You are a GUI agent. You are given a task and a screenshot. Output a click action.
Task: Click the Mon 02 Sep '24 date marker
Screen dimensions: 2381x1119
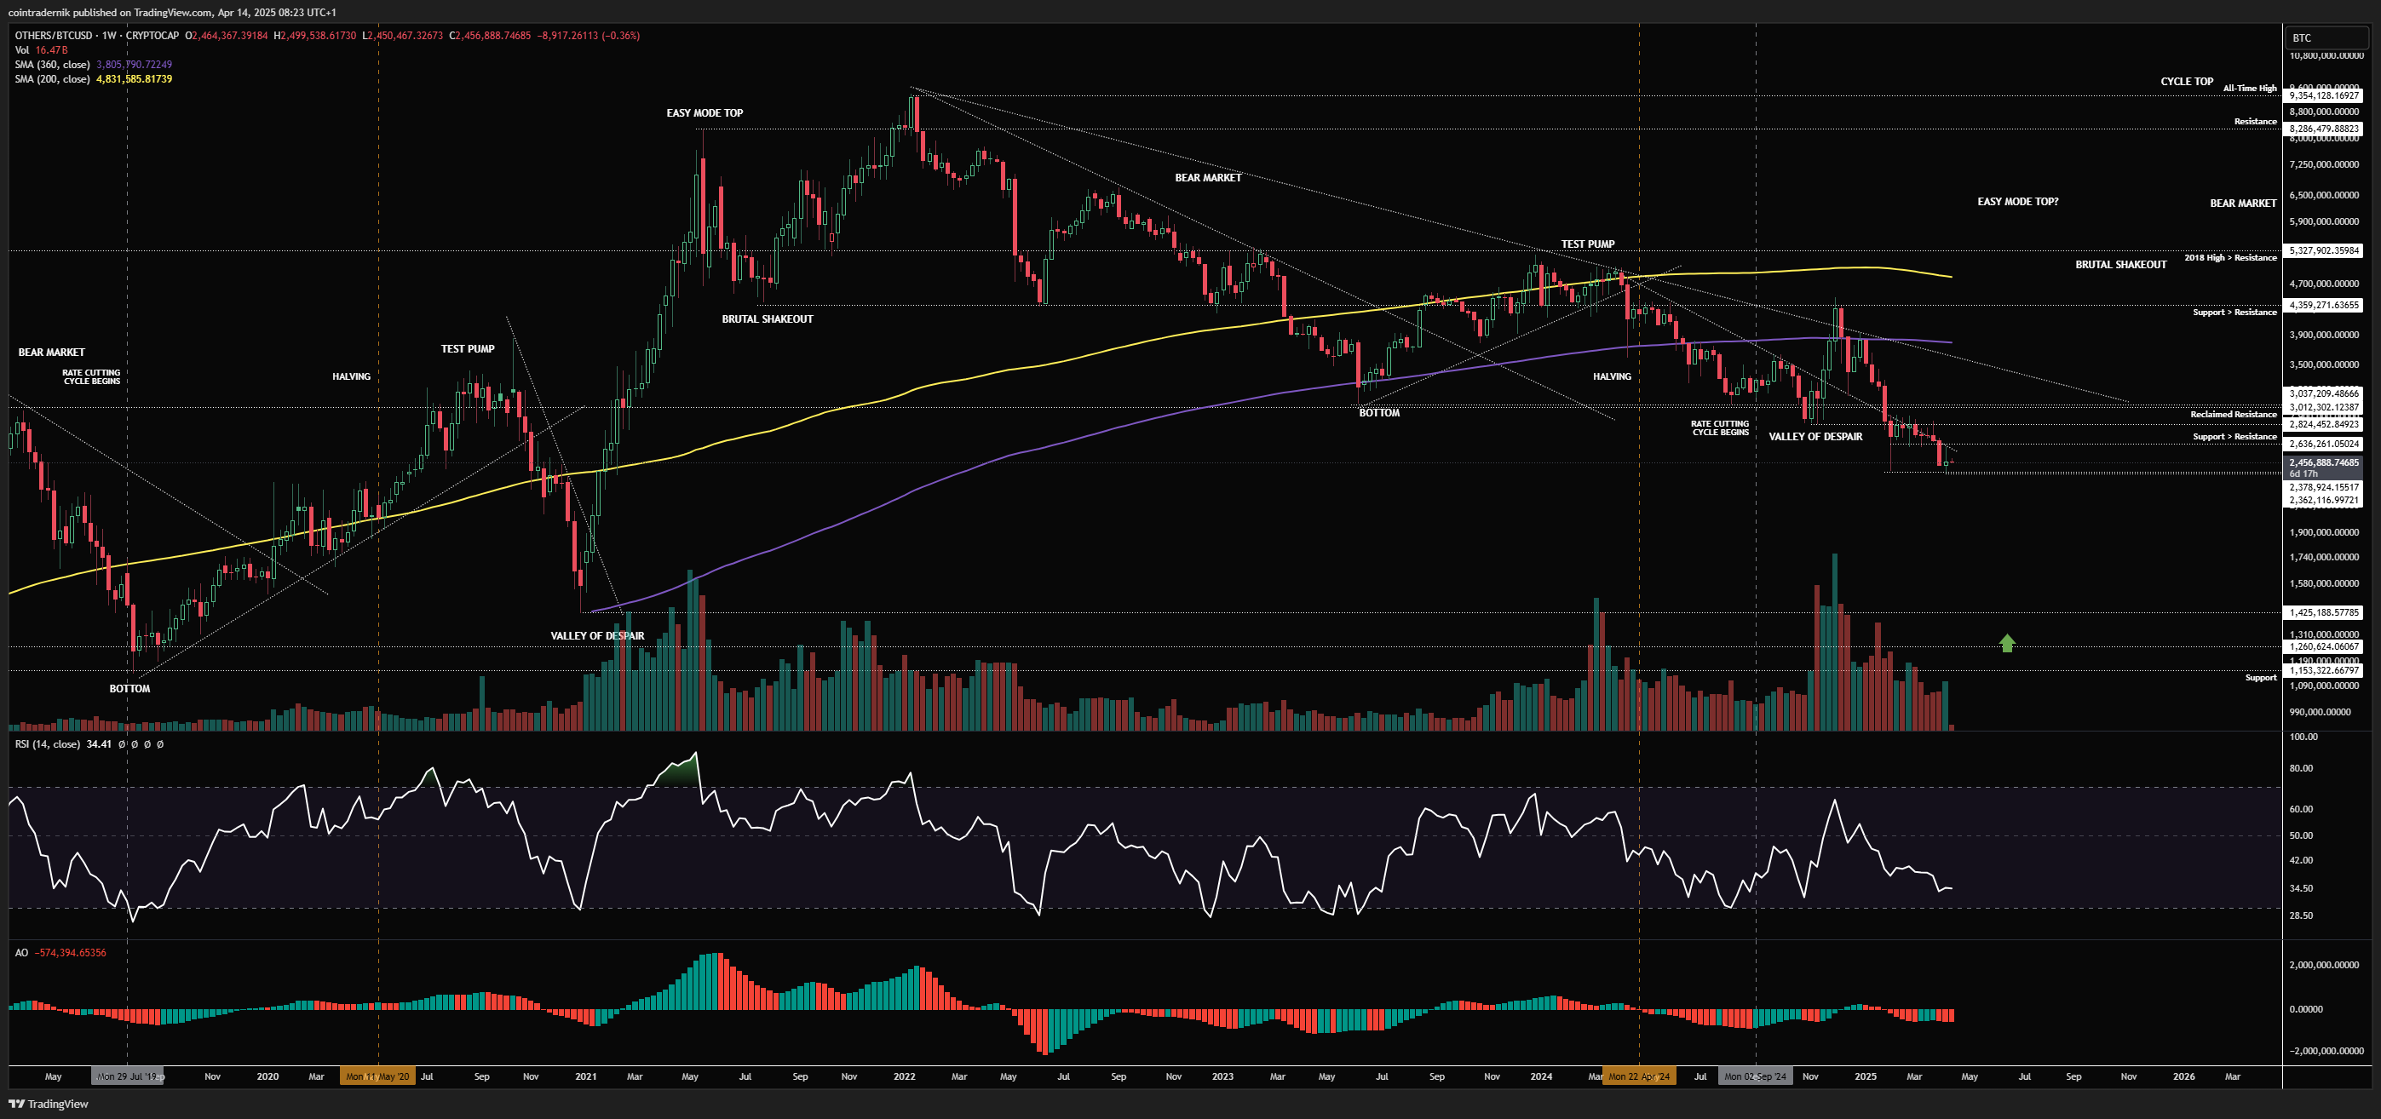[x=1755, y=1076]
